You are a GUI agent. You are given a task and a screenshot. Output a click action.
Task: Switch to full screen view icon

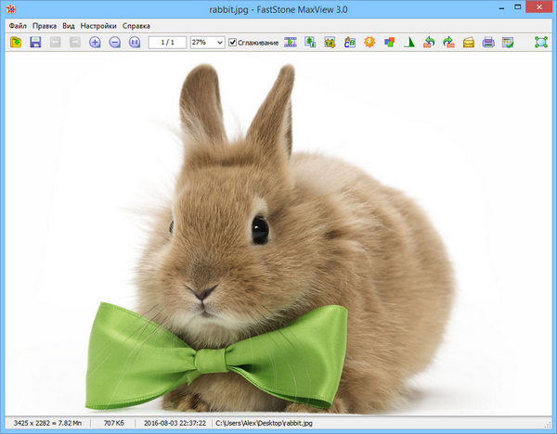coord(541,43)
